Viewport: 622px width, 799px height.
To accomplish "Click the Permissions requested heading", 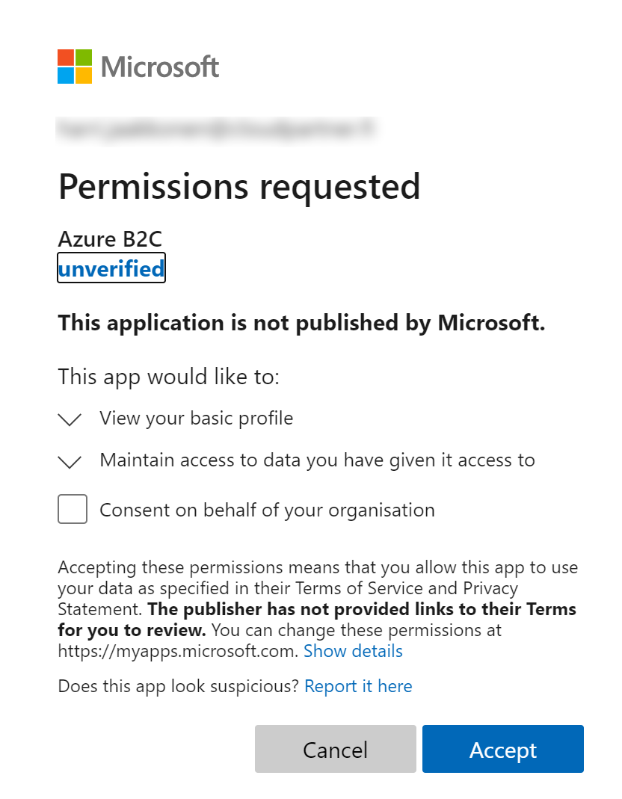I will 239,186.
